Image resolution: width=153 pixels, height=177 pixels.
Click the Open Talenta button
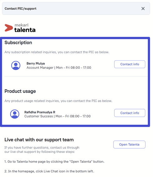pos(129,144)
